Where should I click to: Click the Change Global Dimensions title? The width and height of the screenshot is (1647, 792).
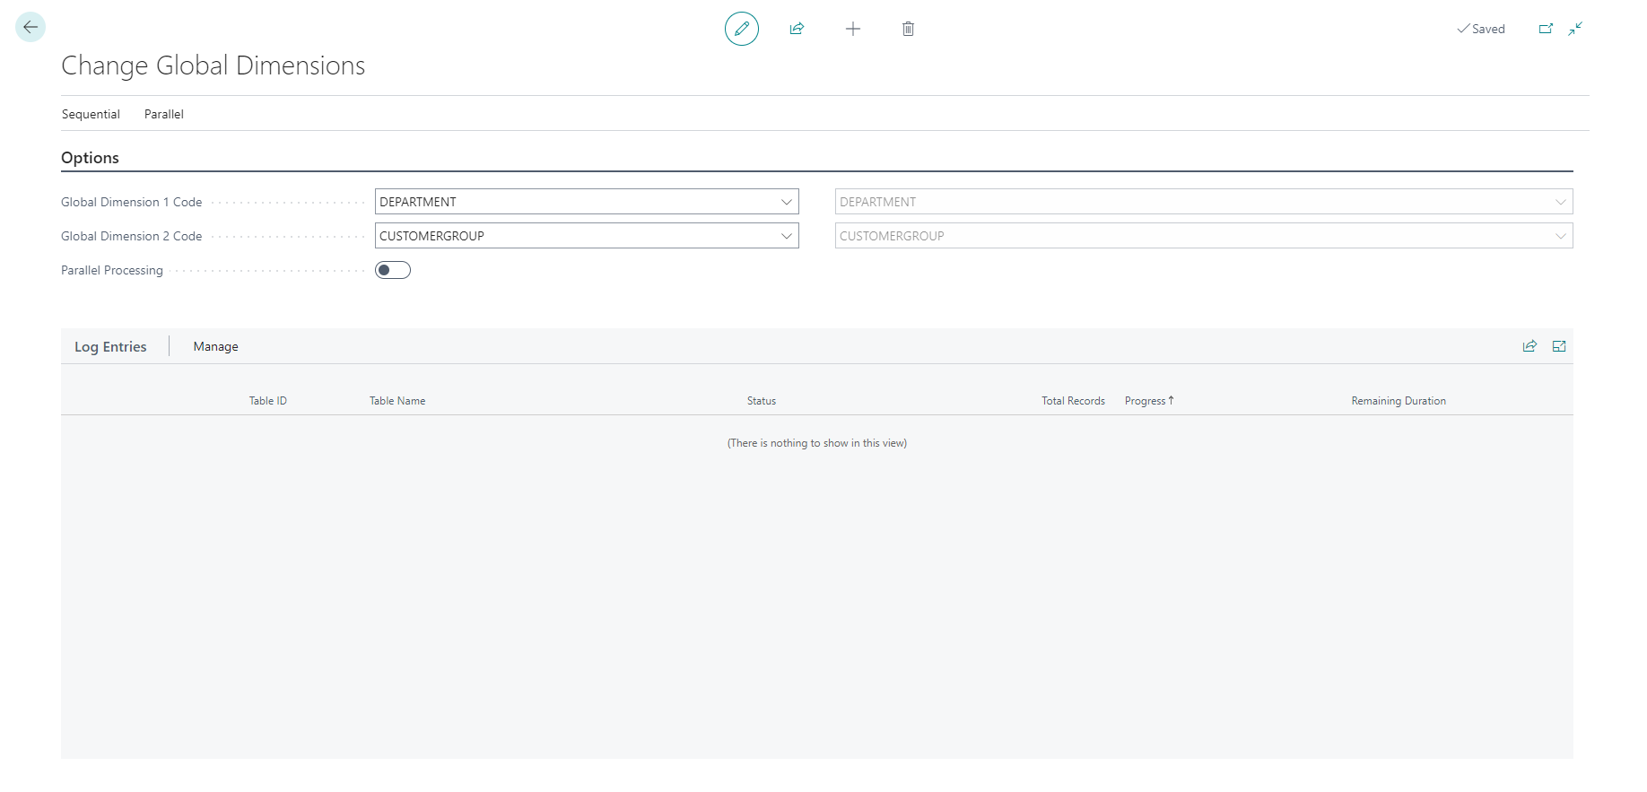[x=213, y=65]
